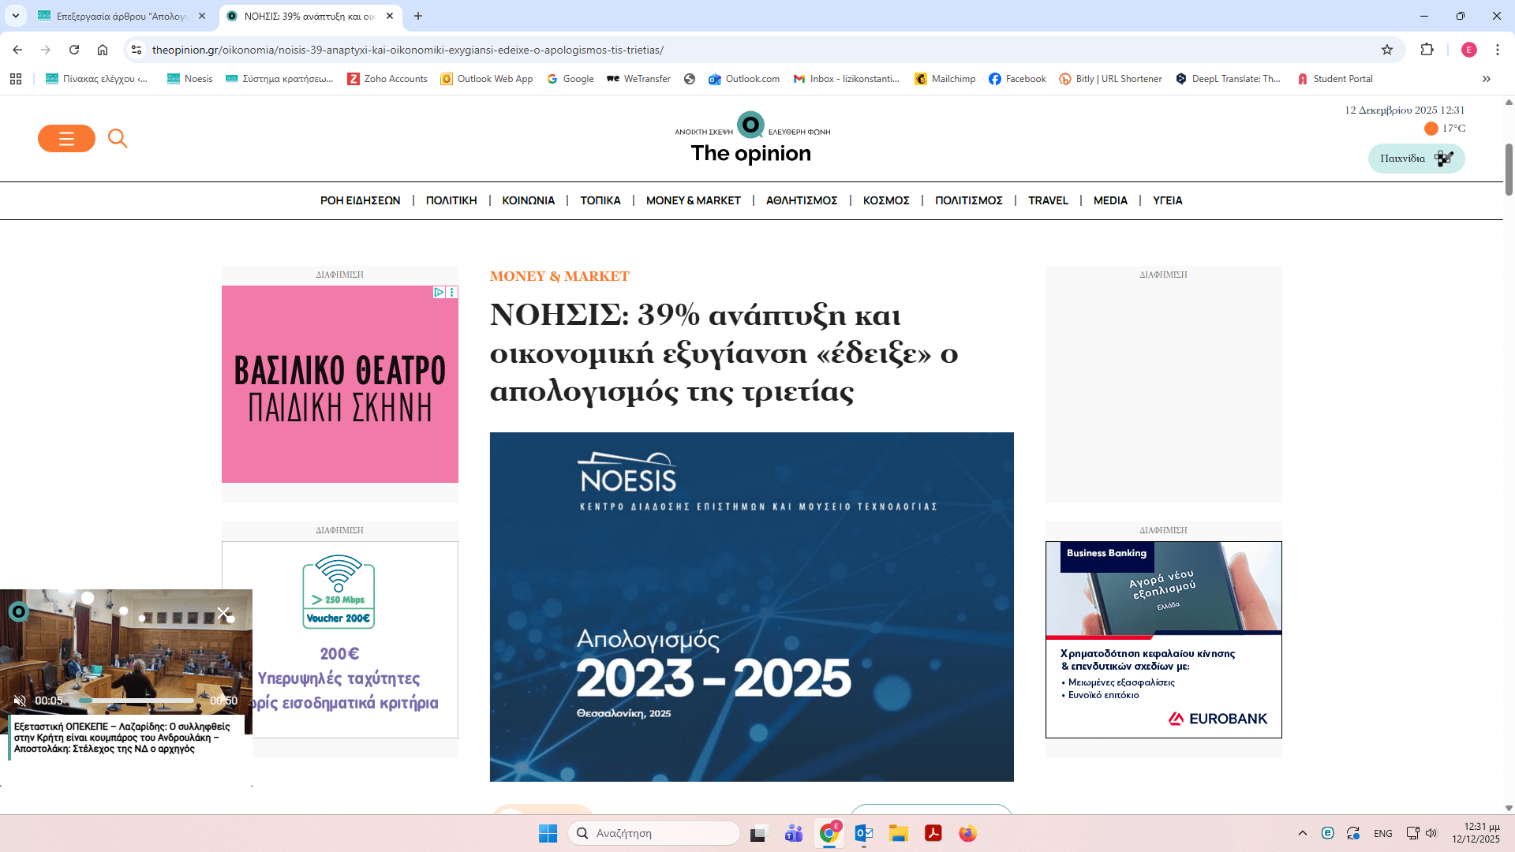Bookmark this page with star icon
The height and width of the screenshot is (852, 1515).
coord(1387,50)
